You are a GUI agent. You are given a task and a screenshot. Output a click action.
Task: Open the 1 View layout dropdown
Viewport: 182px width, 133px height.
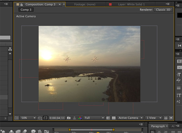(154, 118)
